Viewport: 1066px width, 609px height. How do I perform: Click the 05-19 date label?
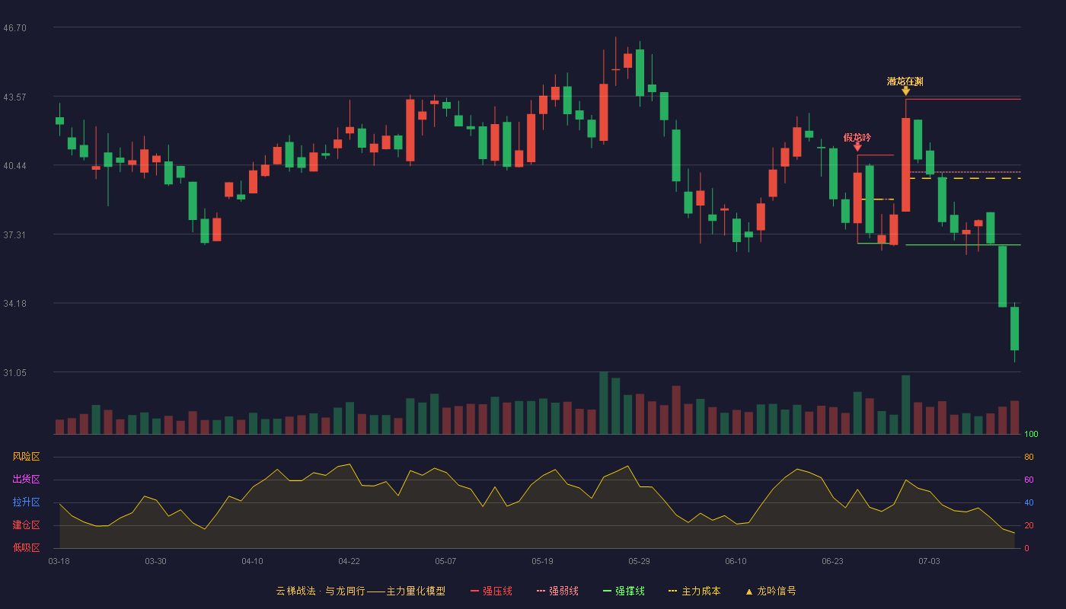(x=542, y=561)
